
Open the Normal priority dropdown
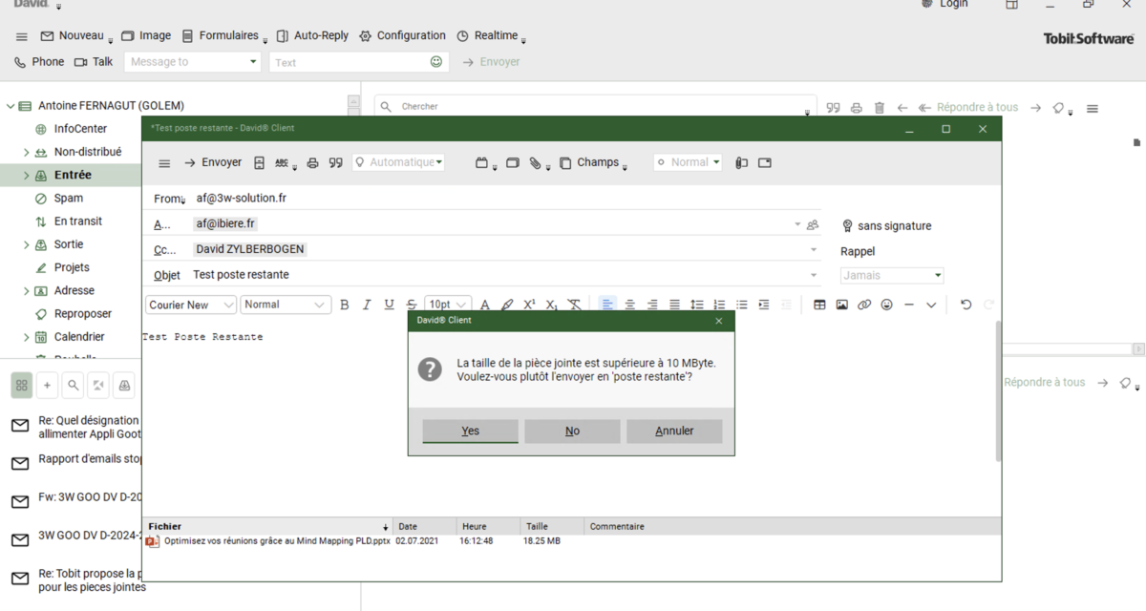coord(688,162)
